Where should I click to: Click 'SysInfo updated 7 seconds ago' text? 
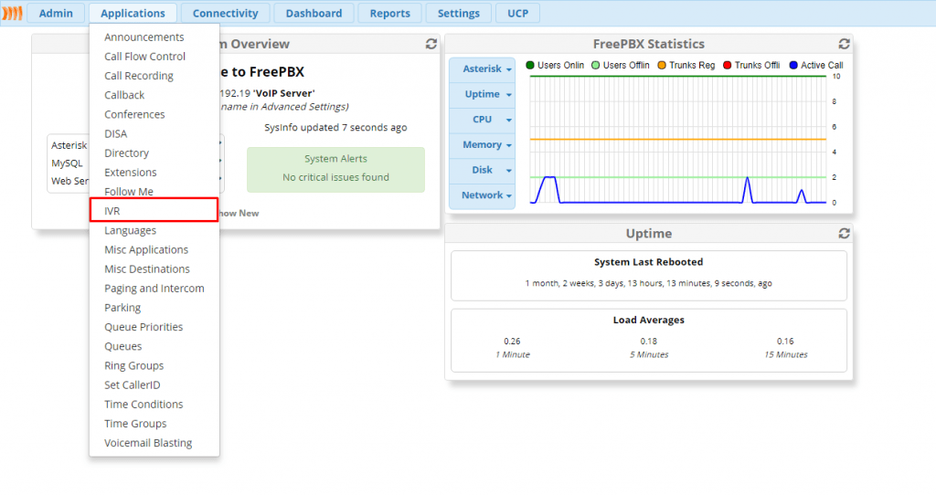pyautogui.click(x=335, y=128)
